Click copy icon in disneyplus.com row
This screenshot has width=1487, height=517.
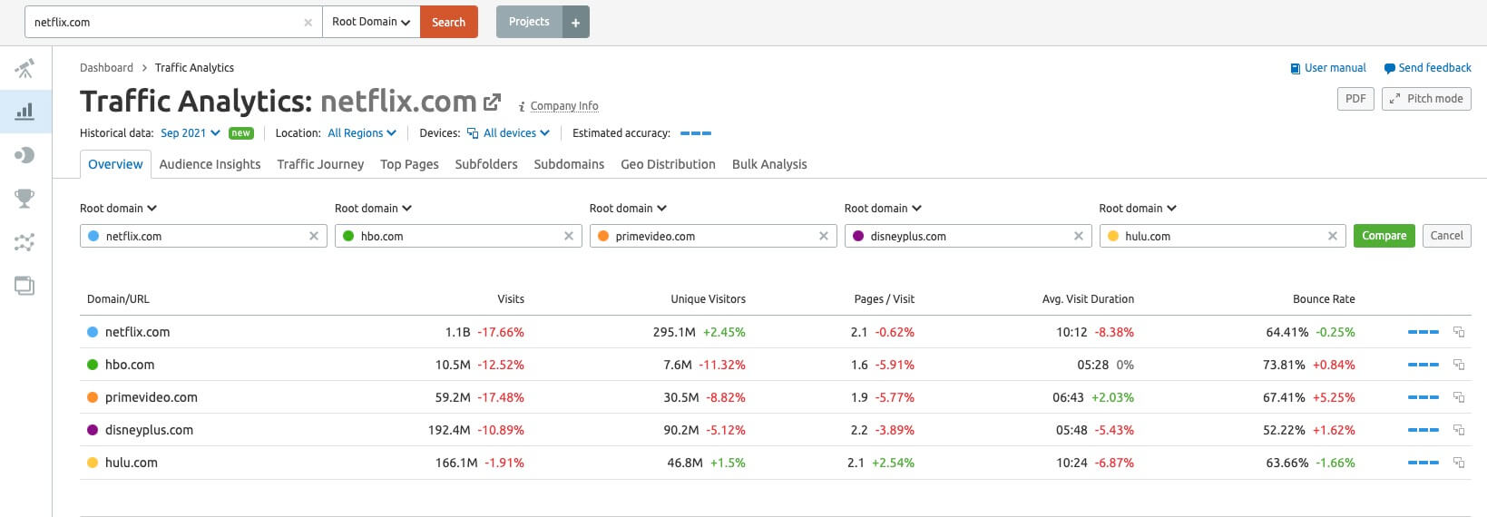click(1459, 430)
